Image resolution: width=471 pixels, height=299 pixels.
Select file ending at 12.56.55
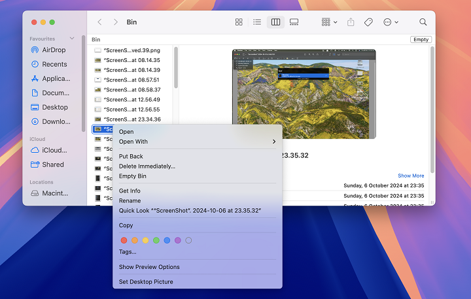[131, 110]
